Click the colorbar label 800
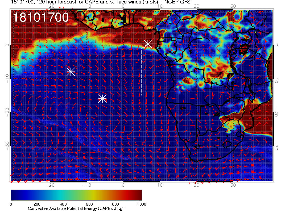The image size is (281, 217). coord(115,204)
